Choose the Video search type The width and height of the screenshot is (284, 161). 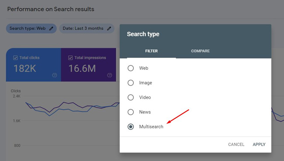point(131,97)
